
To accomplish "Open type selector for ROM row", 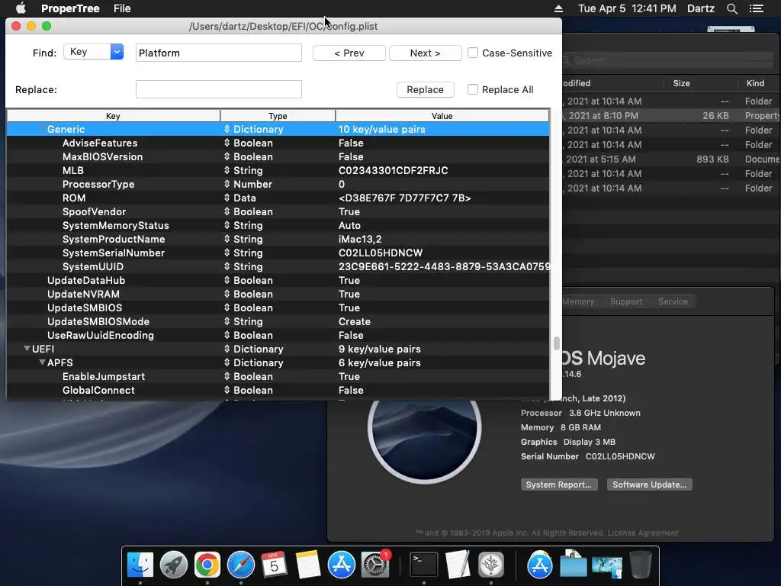I will click(x=227, y=198).
